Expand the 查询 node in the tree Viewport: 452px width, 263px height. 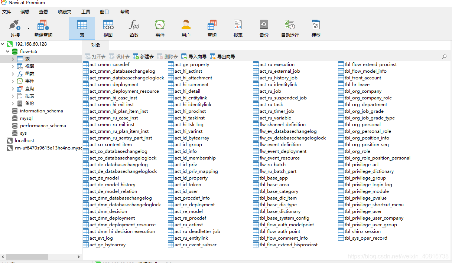pyautogui.click(x=13, y=89)
